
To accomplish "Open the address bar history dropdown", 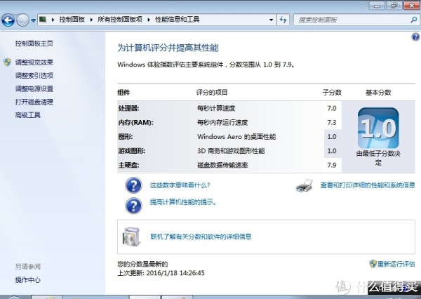I will pos(271,20).
